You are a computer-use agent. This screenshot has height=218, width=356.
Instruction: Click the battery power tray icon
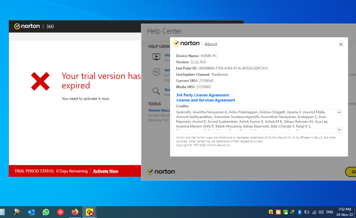tap(307, 212)
